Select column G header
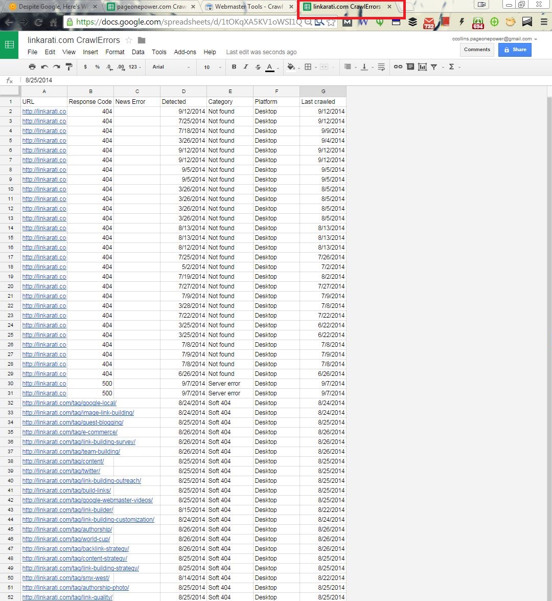Image resolution: width=552 pixels, height=601 pixels. point(323,91)
